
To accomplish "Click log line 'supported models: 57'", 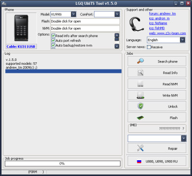I will pos(21,63).
